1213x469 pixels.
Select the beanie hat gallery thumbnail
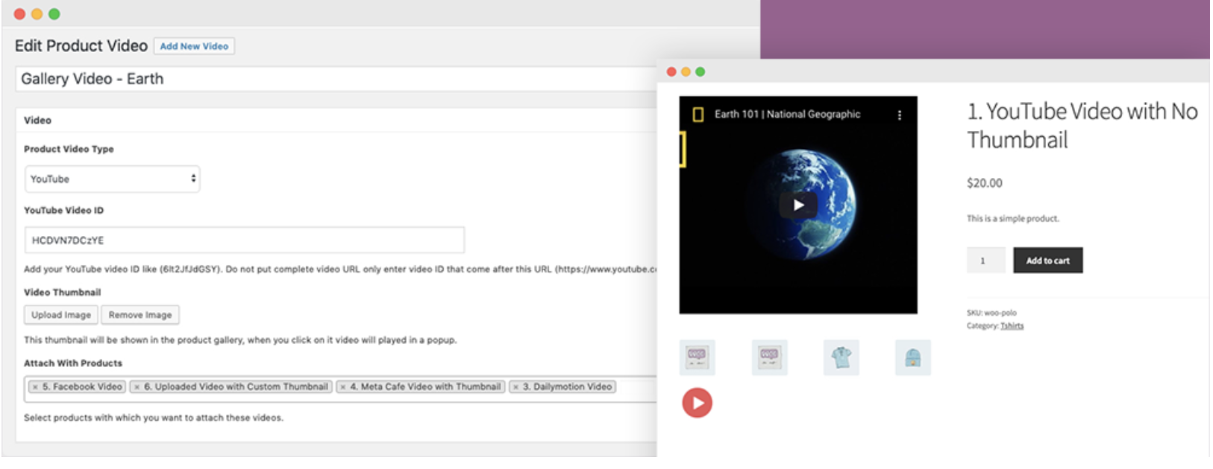pyautogui.click(x=912, y=358)
